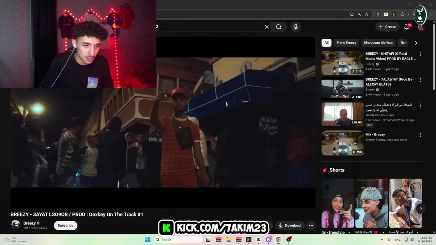Open the third short with braided hair

[x=405, y=203]
